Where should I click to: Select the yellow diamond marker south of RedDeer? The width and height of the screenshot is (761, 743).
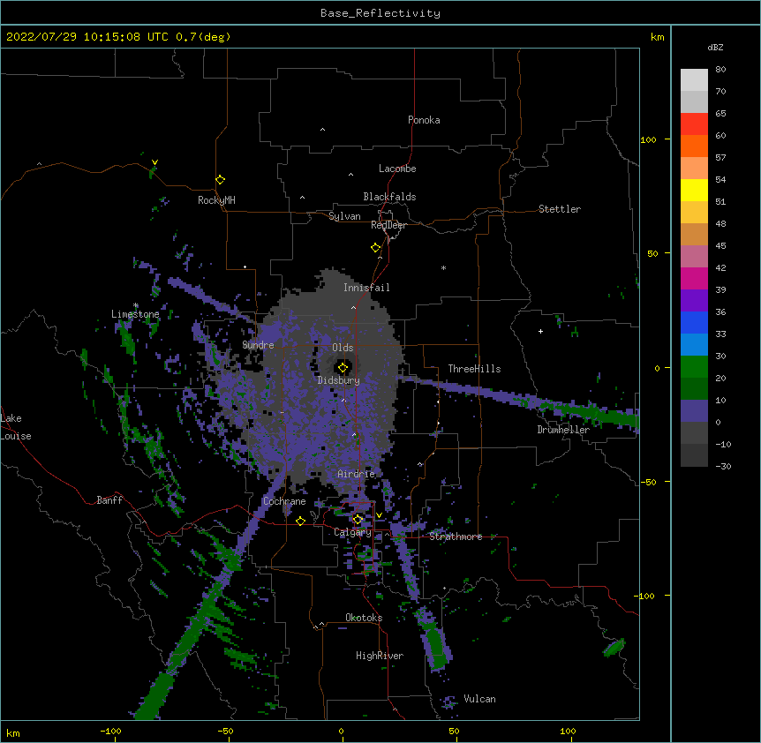click(x=376, y=248)
